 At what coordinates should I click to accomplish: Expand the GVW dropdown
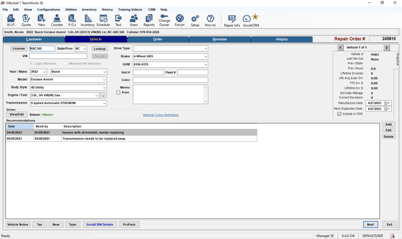pos(205,65)
